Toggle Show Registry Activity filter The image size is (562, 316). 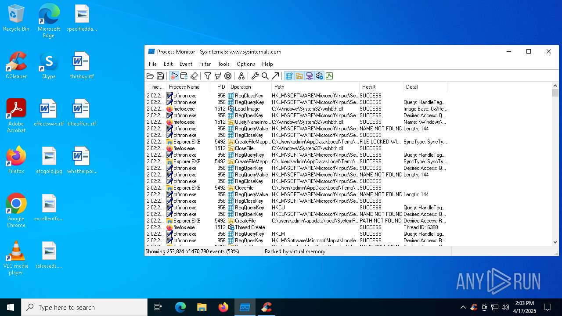(289, 76)
